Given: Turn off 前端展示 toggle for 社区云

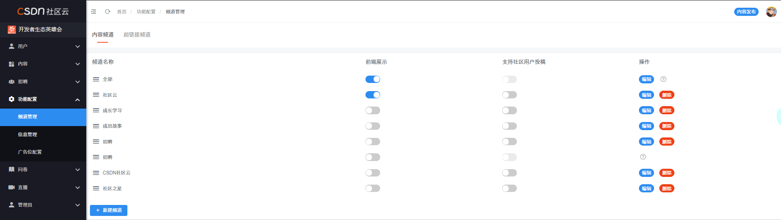Looking at the screenshot, I should click(373, 95).
